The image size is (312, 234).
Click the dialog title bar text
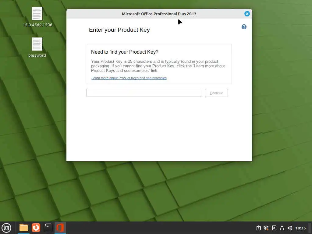(x=159, y=14)
